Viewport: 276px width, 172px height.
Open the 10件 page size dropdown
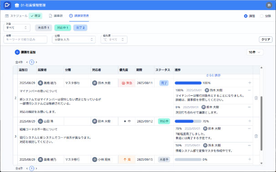click(x=255, y=52)
